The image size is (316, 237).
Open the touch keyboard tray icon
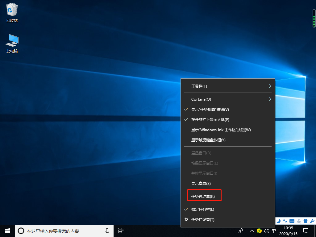pos(292,221)
